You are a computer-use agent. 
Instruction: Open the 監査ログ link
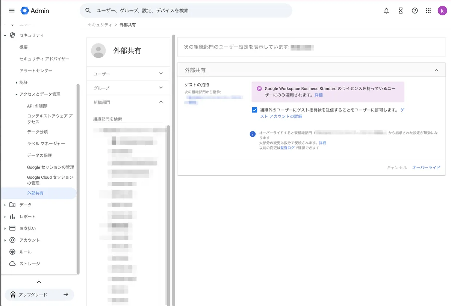288,148
